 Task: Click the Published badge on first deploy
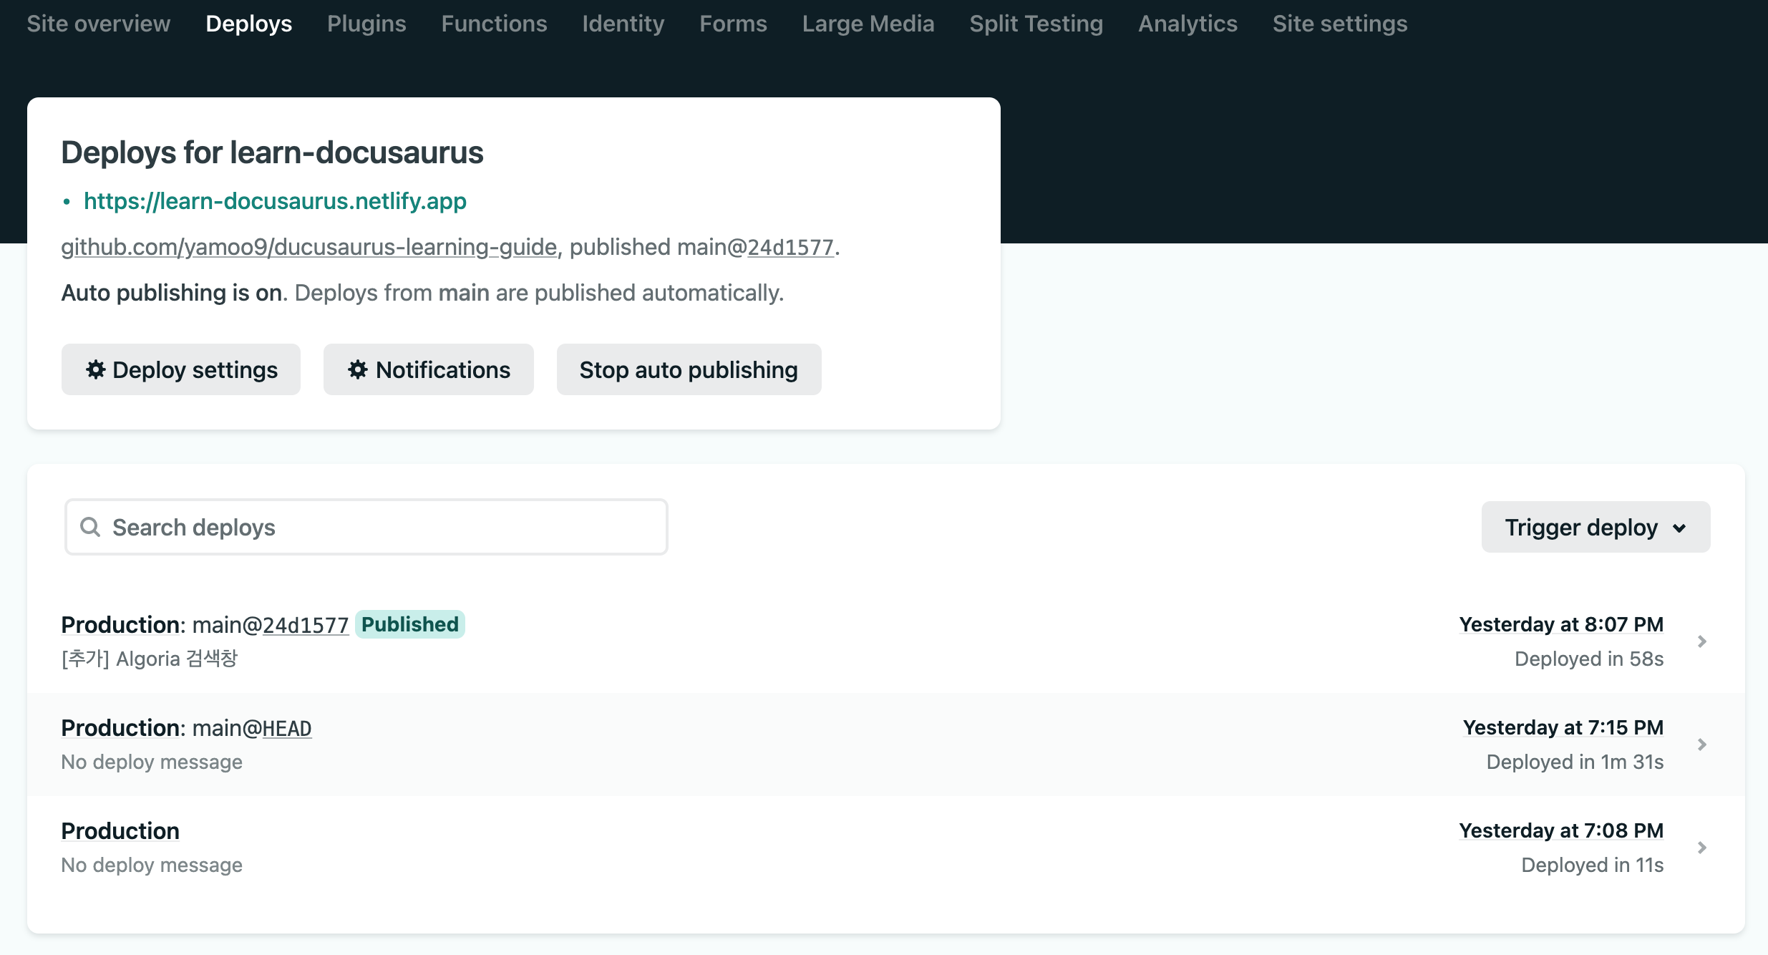point(409,624)
